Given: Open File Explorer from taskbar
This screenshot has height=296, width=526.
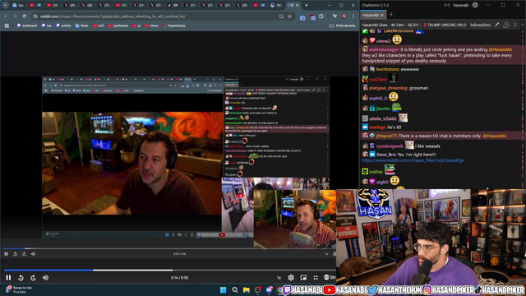Looking at the screenshot, I should click(x=247, y=290).
